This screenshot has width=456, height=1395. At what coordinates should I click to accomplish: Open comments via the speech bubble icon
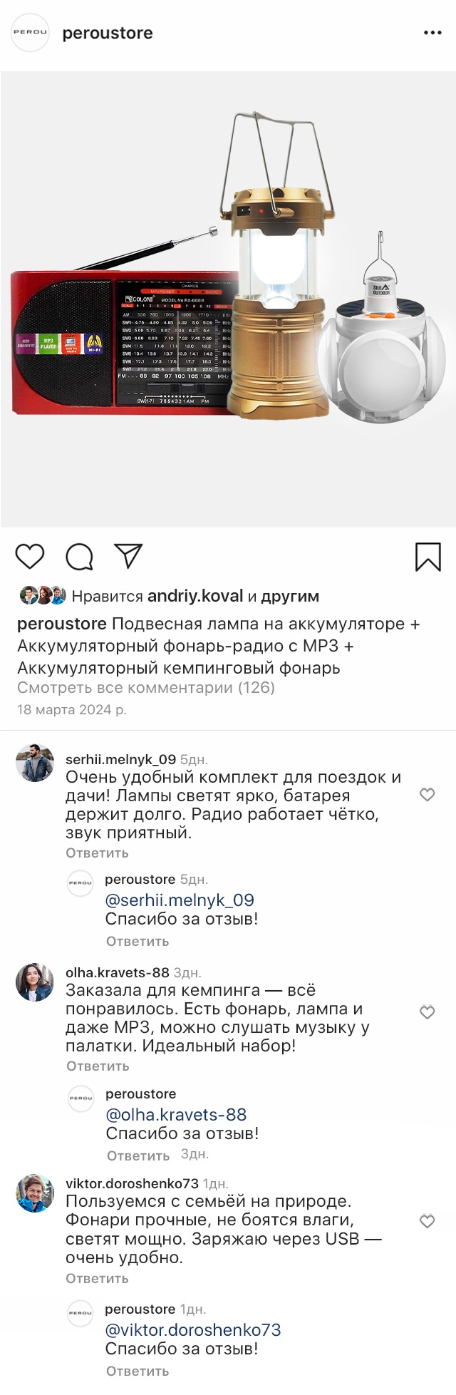(x=79, y=557)
